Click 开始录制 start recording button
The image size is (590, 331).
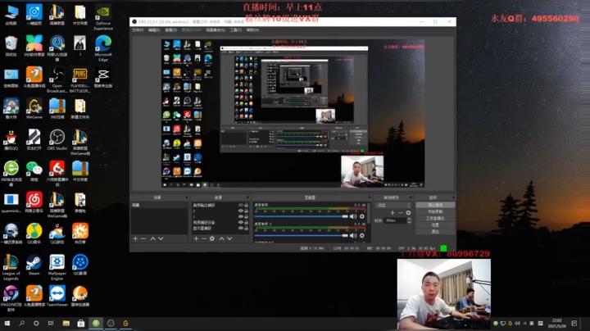point(435,211)
